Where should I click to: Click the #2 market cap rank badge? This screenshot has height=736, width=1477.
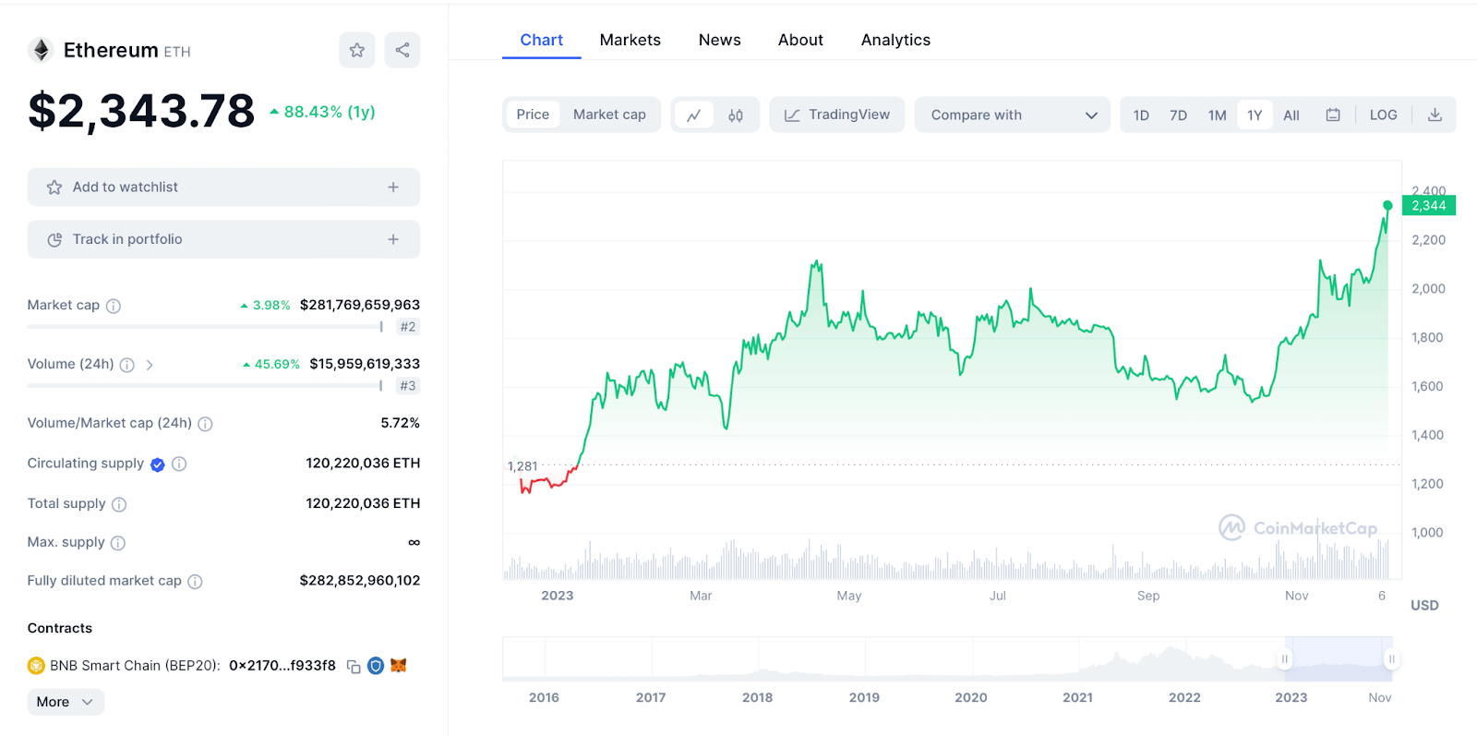coord(408,327)
